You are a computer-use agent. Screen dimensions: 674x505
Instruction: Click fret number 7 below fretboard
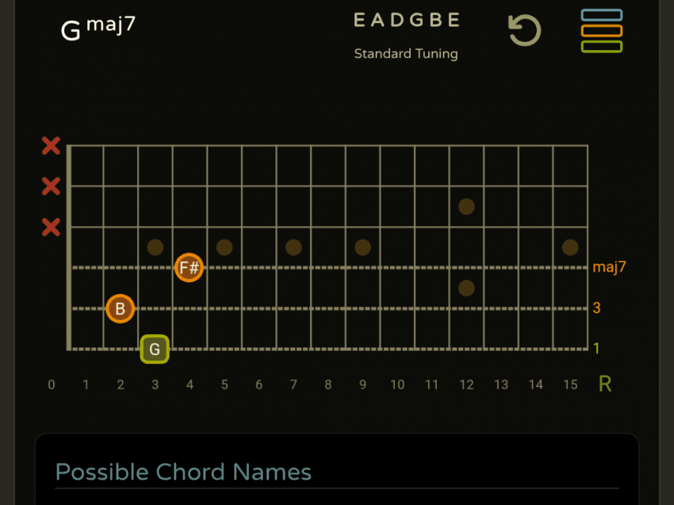[293, 385]
